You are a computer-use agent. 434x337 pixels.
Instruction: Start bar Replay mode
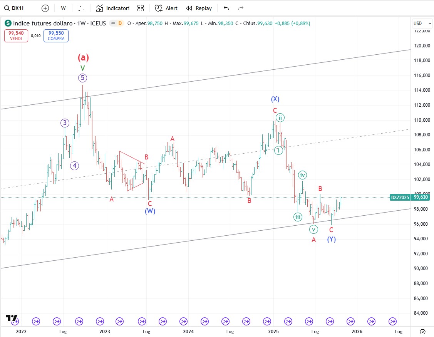coord(199,8)
